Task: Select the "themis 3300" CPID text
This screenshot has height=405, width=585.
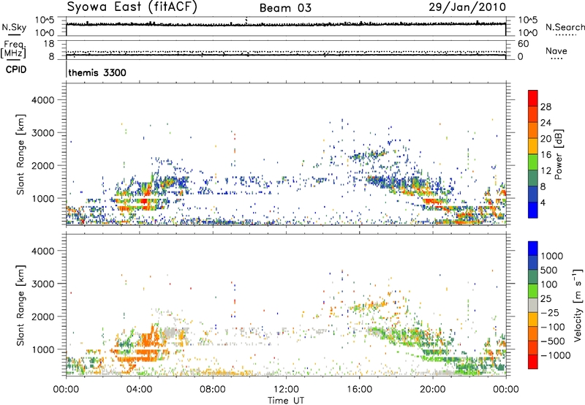Action: (97, 72)
